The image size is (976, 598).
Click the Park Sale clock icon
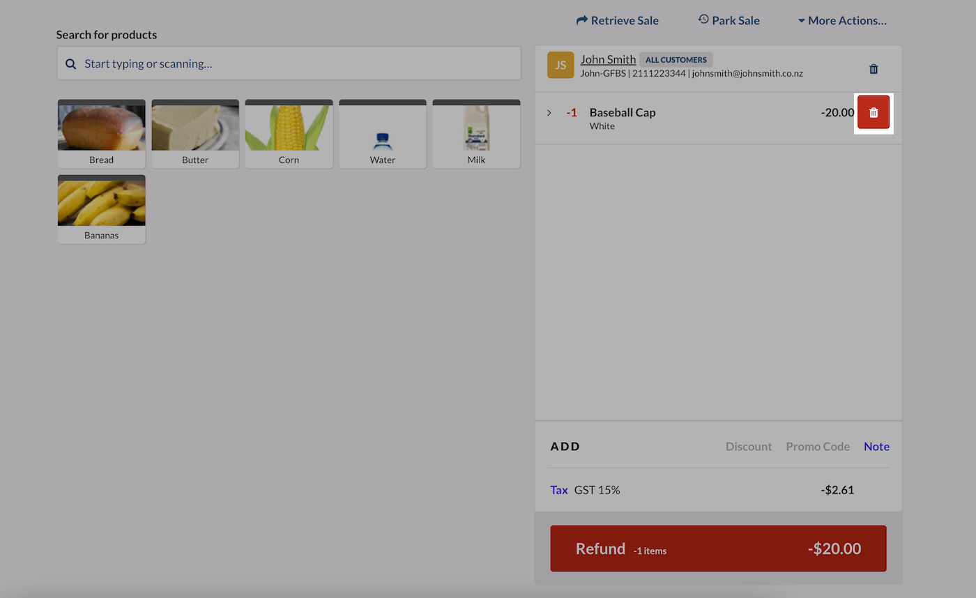coord(703,20)
